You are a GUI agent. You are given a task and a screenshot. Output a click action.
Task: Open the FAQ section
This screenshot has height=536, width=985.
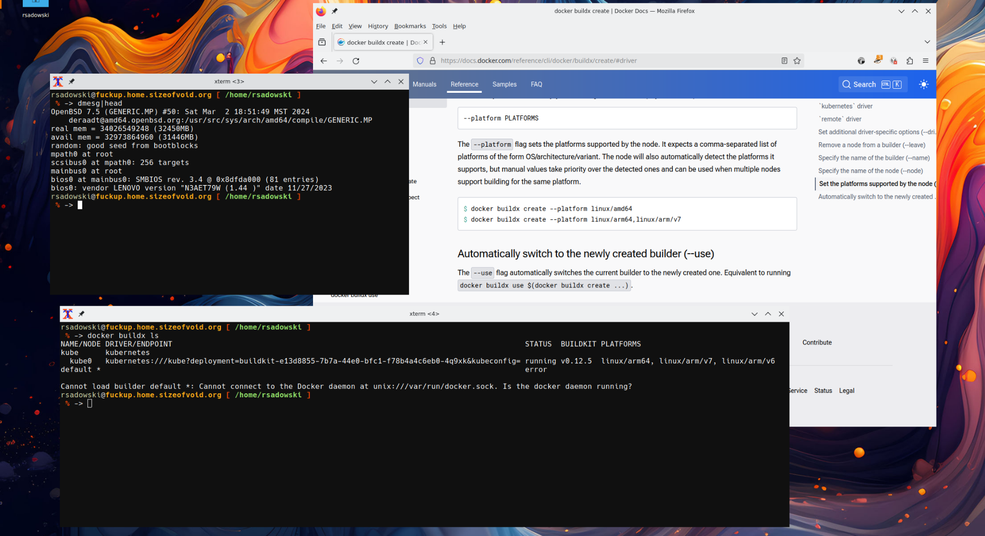point(536,84)
